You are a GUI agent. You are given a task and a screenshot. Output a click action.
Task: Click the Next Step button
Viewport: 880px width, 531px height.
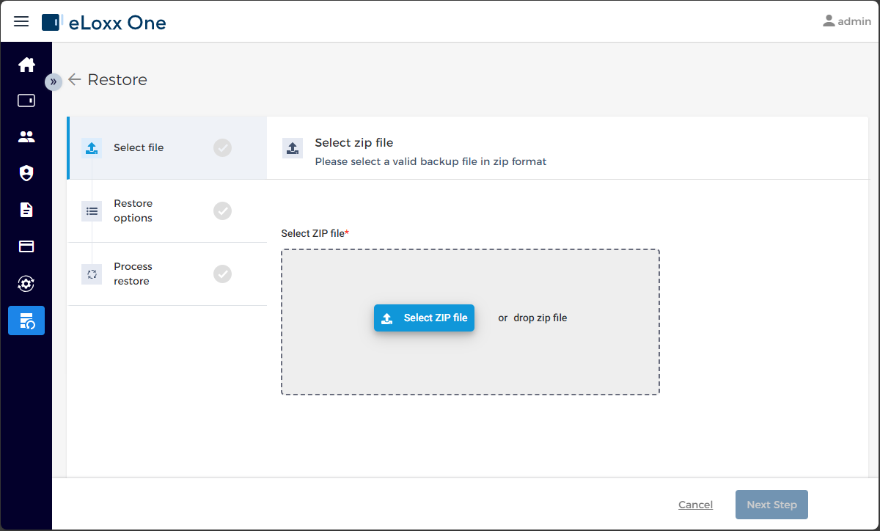point(771,505)
